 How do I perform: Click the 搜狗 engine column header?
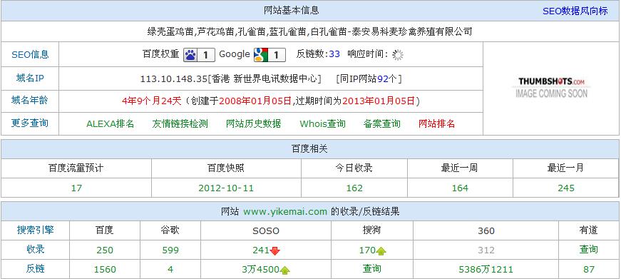coord(372,230)
